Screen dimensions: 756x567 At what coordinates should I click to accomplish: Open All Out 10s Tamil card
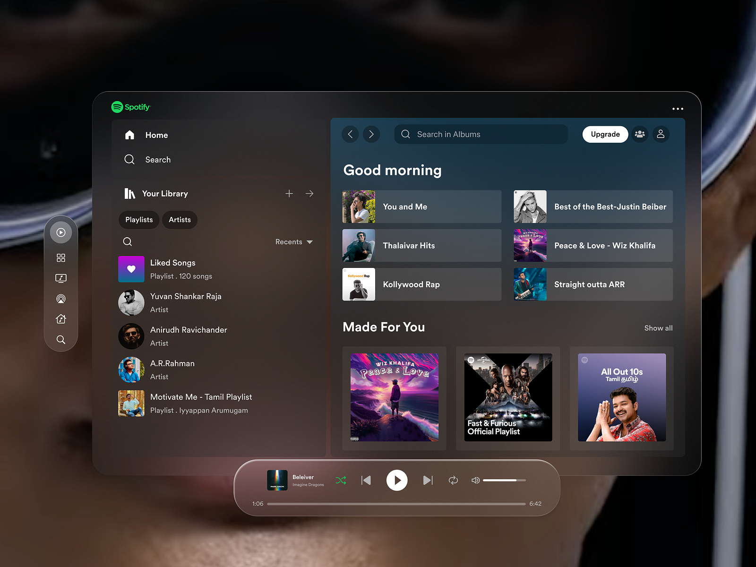622,398
